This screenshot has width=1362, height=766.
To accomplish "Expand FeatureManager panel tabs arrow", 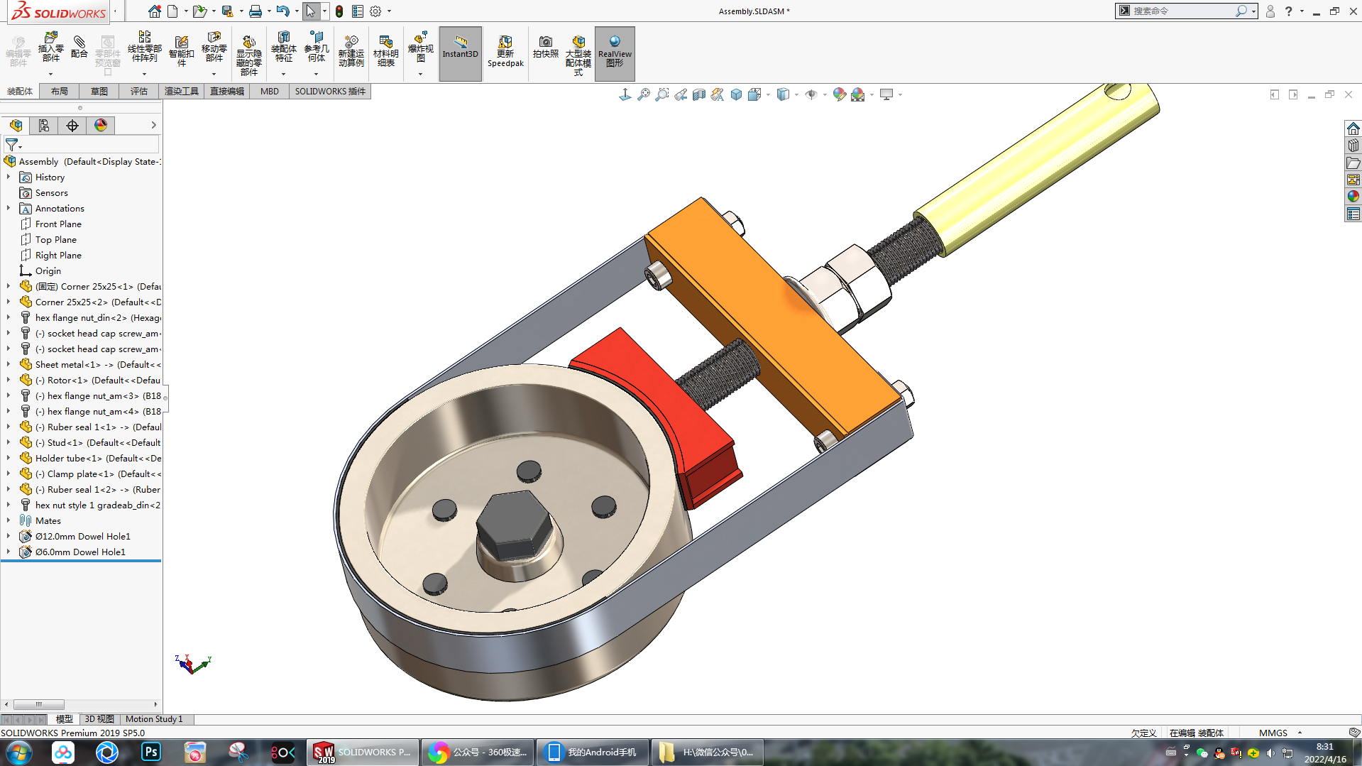I will 153,126.
